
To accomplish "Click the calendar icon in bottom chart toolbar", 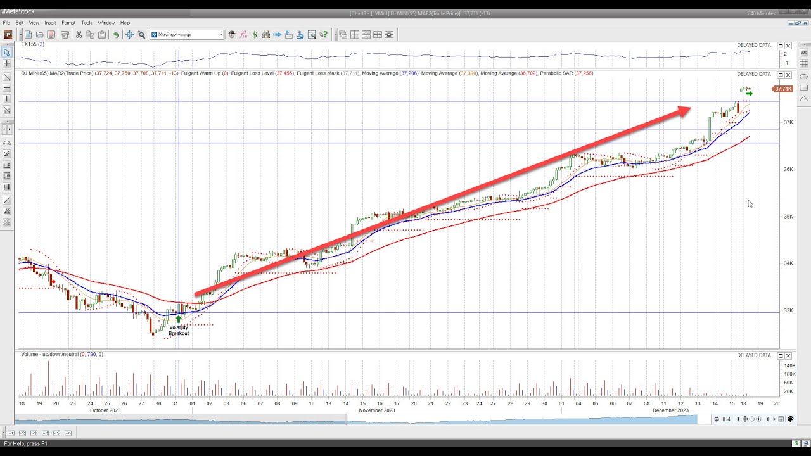I will pos(781,419).
